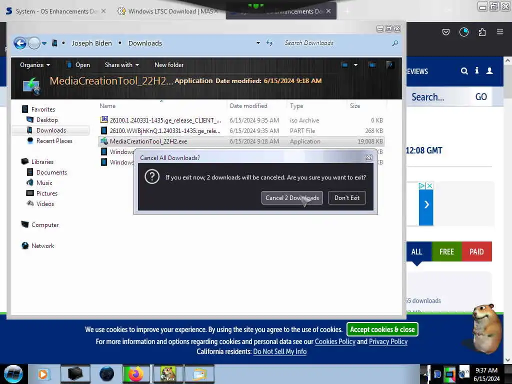The height and width of the screenshot is (384, 512).
Task: Sort by Size column header
Action: [x=355, y=106]
